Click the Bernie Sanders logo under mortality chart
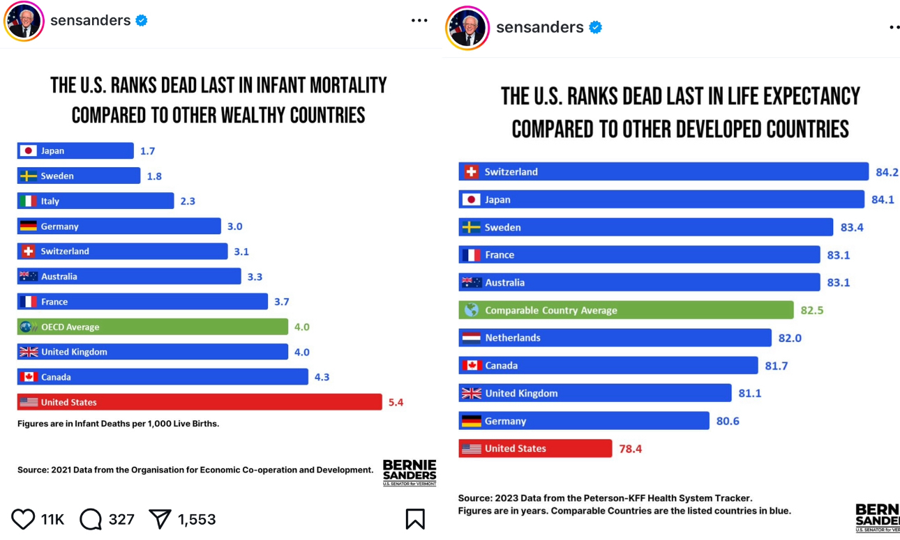The image size is (900, 540). [410, 472]
